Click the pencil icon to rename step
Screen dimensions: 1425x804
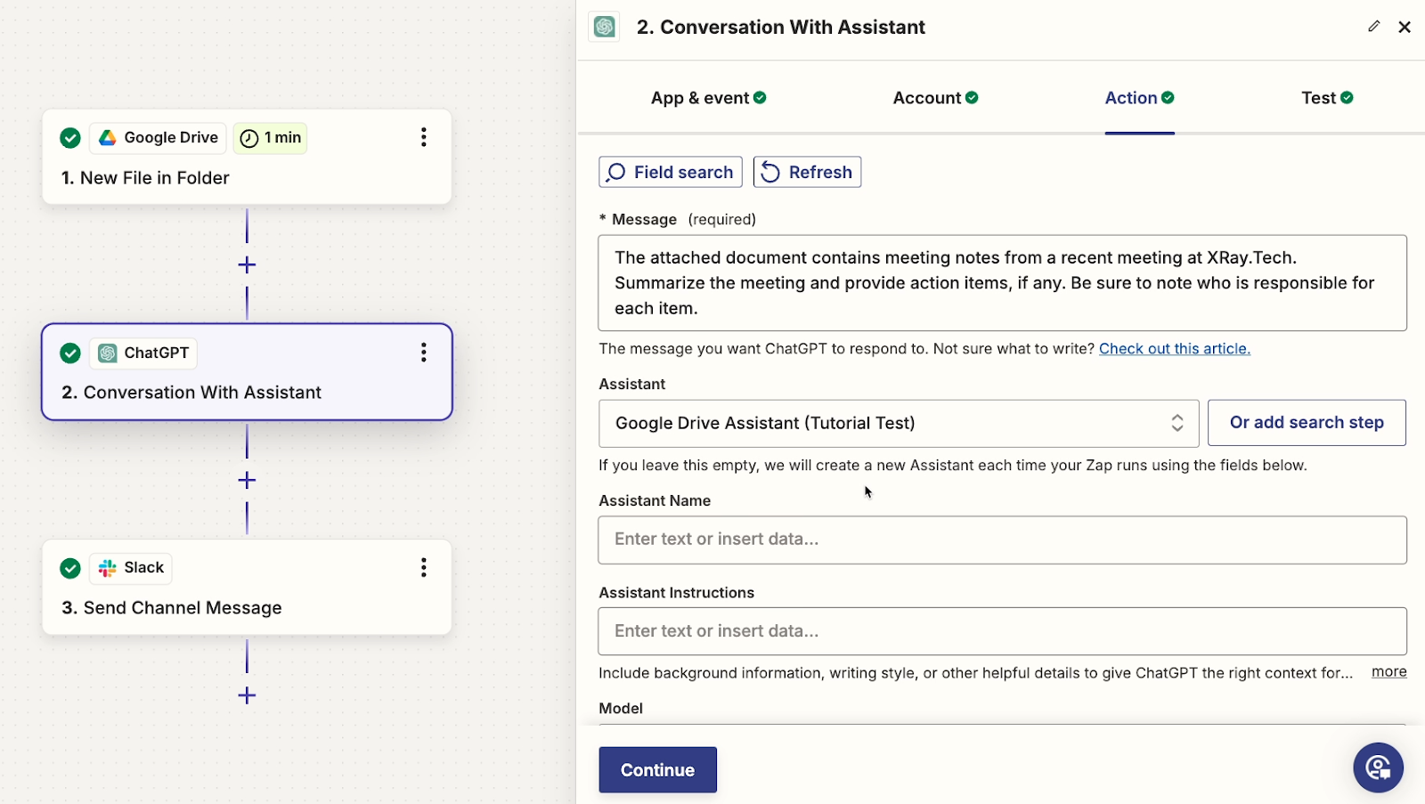coord(1373,27)
